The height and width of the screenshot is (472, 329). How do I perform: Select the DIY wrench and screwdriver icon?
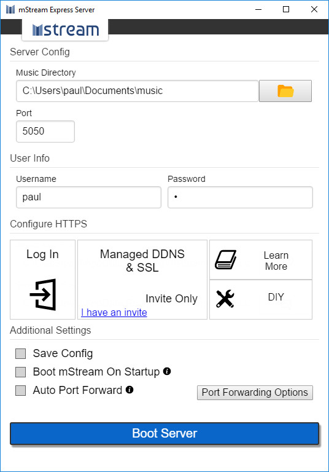pyautogui.click(x=225, y=299)
